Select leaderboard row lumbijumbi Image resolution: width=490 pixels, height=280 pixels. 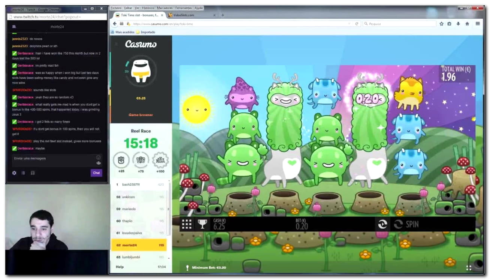[139, 257]
